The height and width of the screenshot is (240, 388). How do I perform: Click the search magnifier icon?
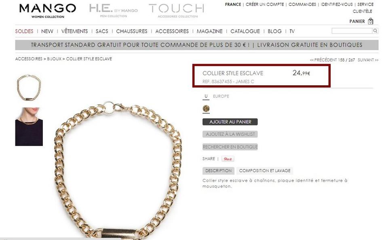(x=375, y=31)
